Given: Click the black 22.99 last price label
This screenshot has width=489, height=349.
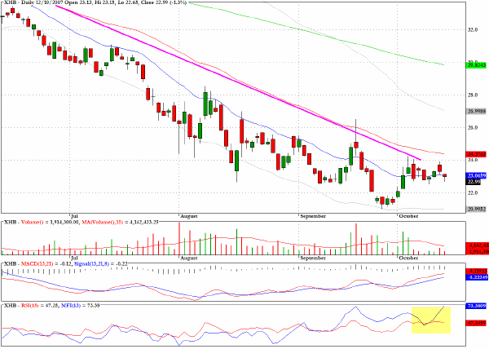Looking at the screenshot, I should coord(474,182).
